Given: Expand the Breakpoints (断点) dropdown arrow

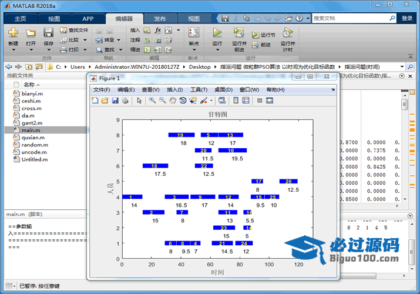Looking at the screenshot, I should (x=194, y=50).
